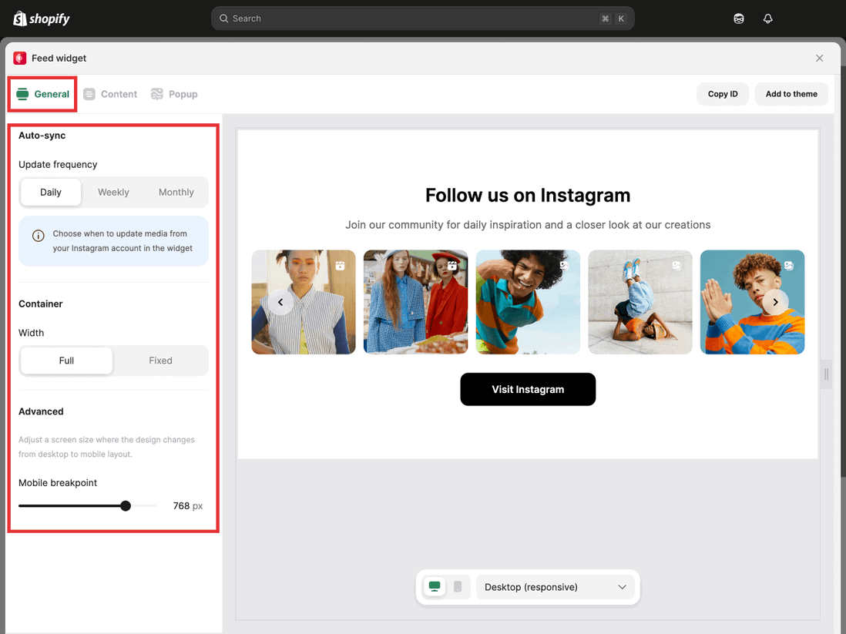Image resolution: width=846 pixels, height=634 pixels.
Task: Click the Add to theme button
Action: point(791,93)
